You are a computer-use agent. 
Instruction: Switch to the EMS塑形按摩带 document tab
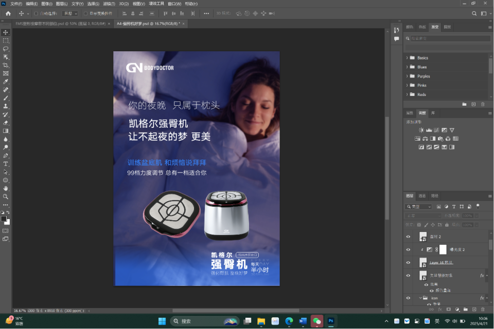61,24
